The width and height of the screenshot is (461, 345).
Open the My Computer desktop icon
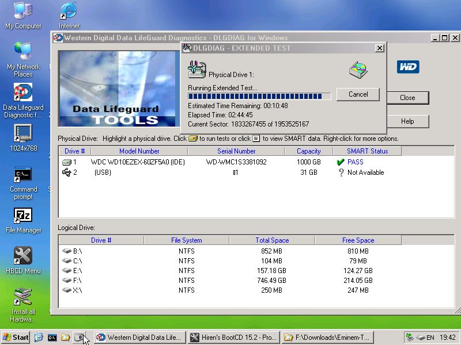tap(23, 11)
